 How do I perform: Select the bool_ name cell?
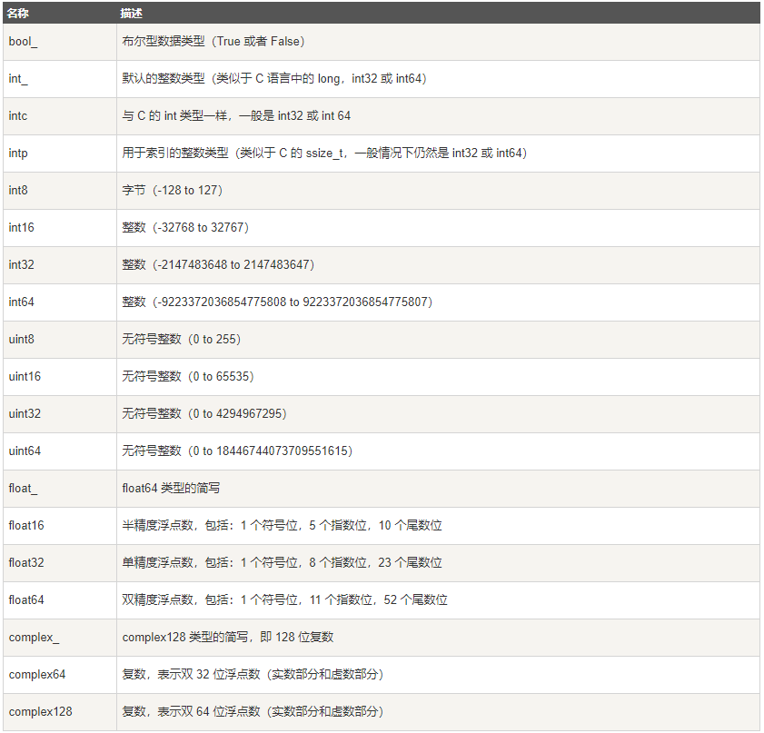[59, 42]
